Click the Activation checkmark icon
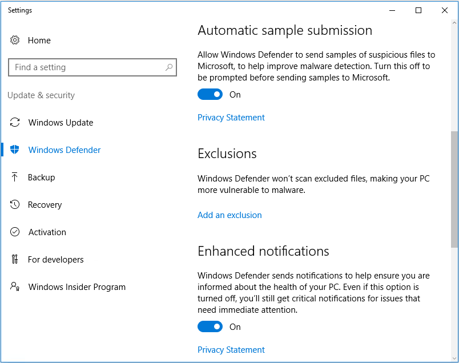 [x=15, y=232]
